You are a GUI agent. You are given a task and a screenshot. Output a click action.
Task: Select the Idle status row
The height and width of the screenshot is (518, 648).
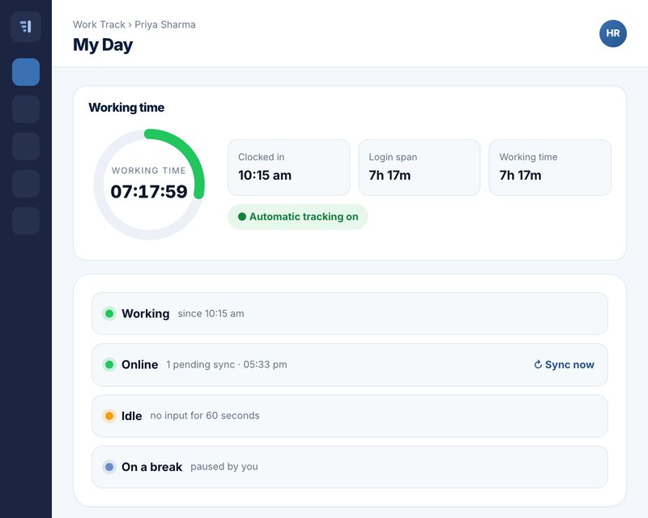point(350,415)
